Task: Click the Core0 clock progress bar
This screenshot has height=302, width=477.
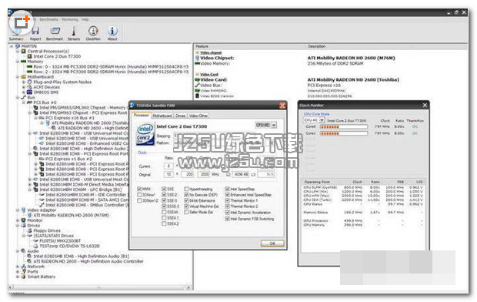Action: (x=344, y=126)
